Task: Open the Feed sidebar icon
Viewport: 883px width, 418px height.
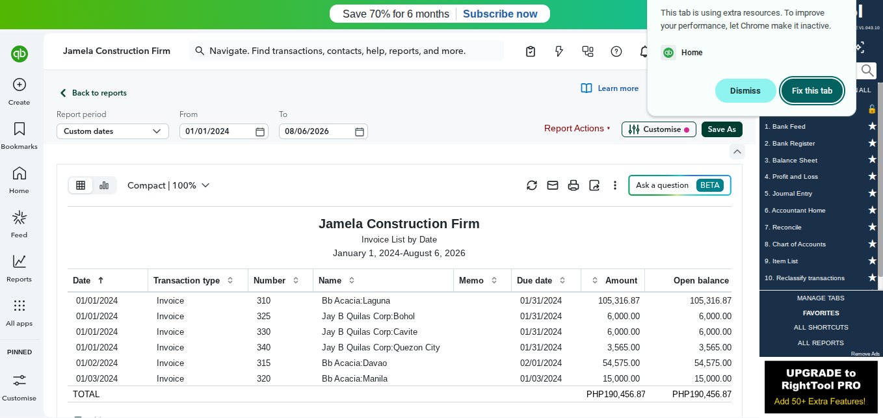Action: (x=20, y=217)
